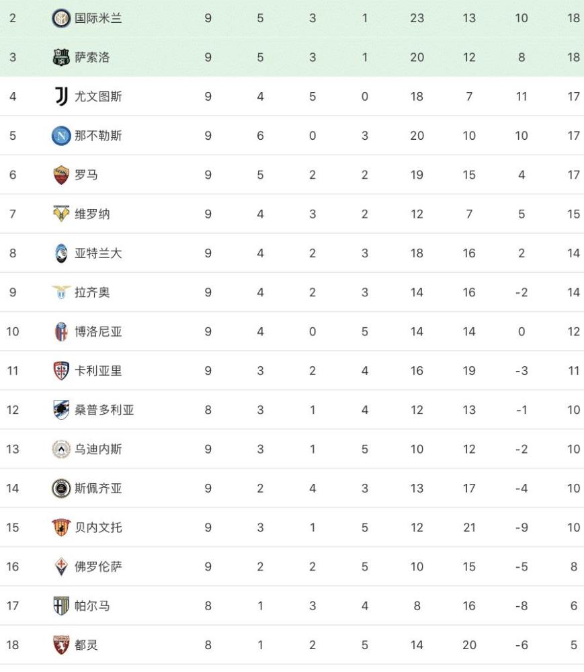Click the Torino bull crest
584x672 pixels.
[61, 645]
